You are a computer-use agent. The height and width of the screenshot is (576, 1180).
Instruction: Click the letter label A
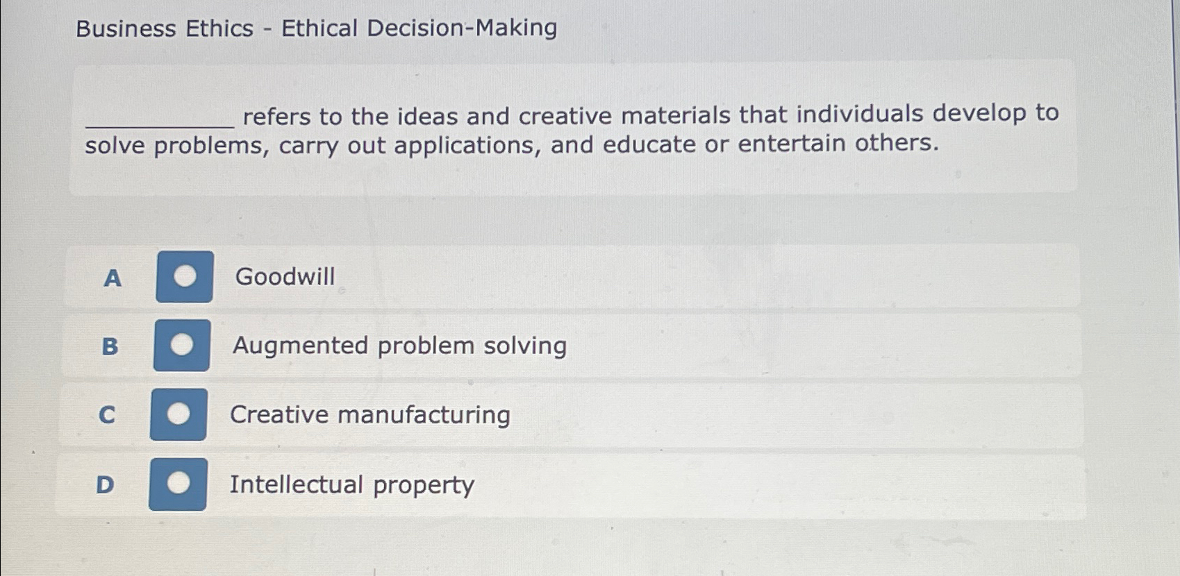click(x=111, y=278)
